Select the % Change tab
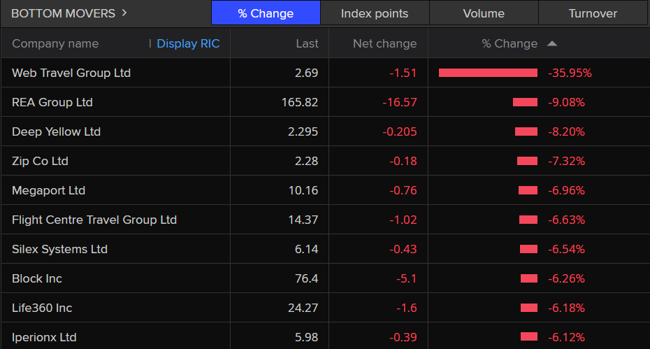650x349 pixels. click(266, 13)
